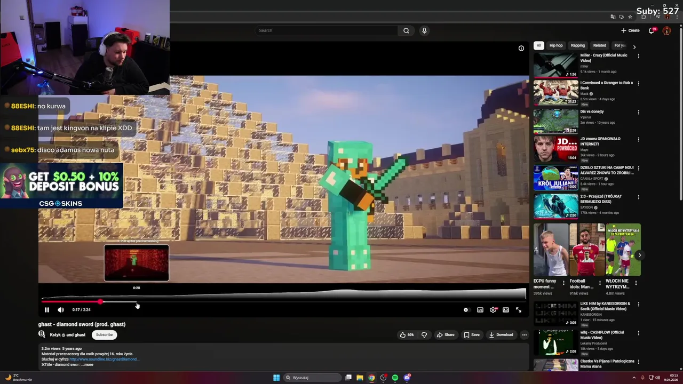This screenshot has width=683, height=384.
Task: Click the Wyszukaj taskbar search box
Action: click(313, 378)
